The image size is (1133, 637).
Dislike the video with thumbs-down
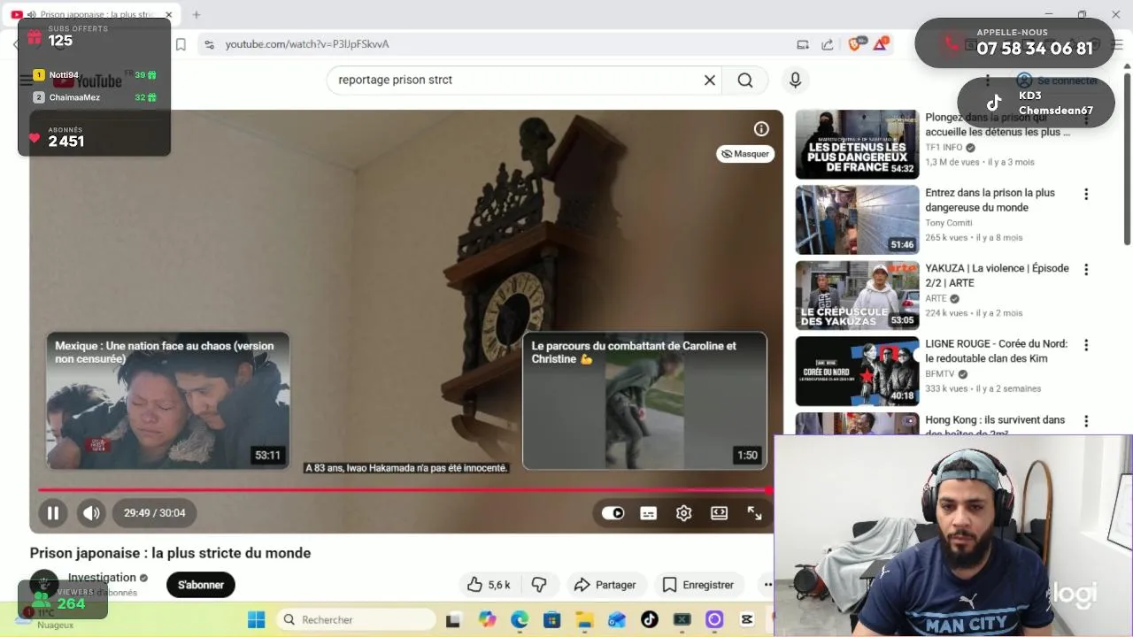point(538,585)
